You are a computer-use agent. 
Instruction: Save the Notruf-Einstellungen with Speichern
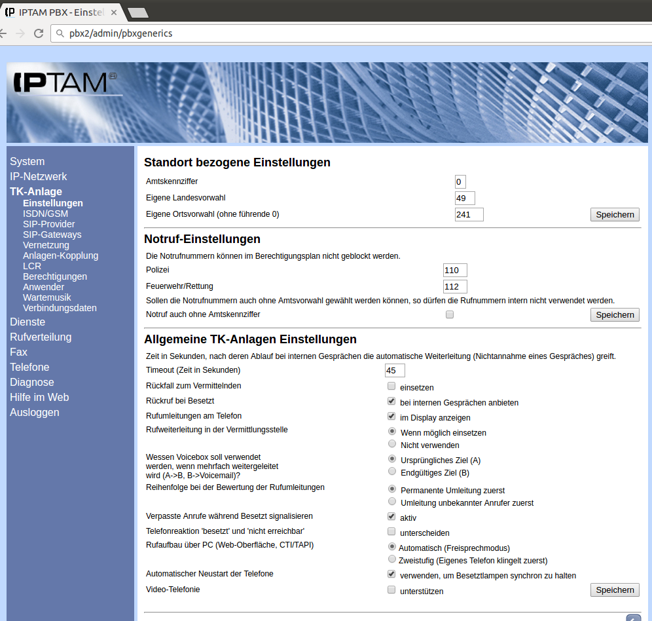pos(615,315)
